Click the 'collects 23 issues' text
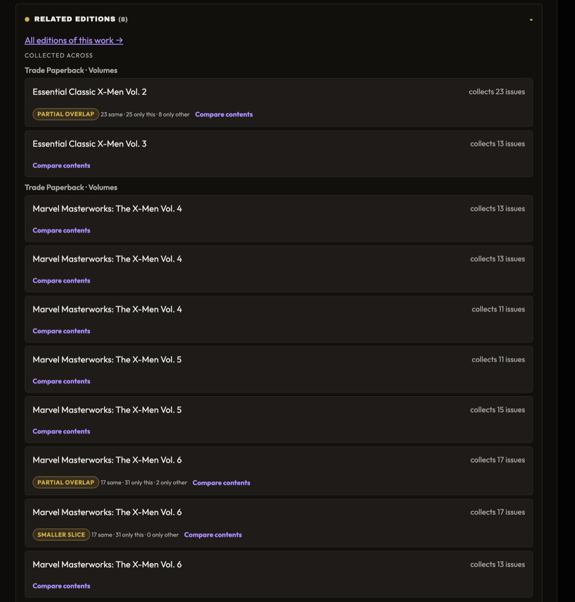 click(x=497, y=92)
